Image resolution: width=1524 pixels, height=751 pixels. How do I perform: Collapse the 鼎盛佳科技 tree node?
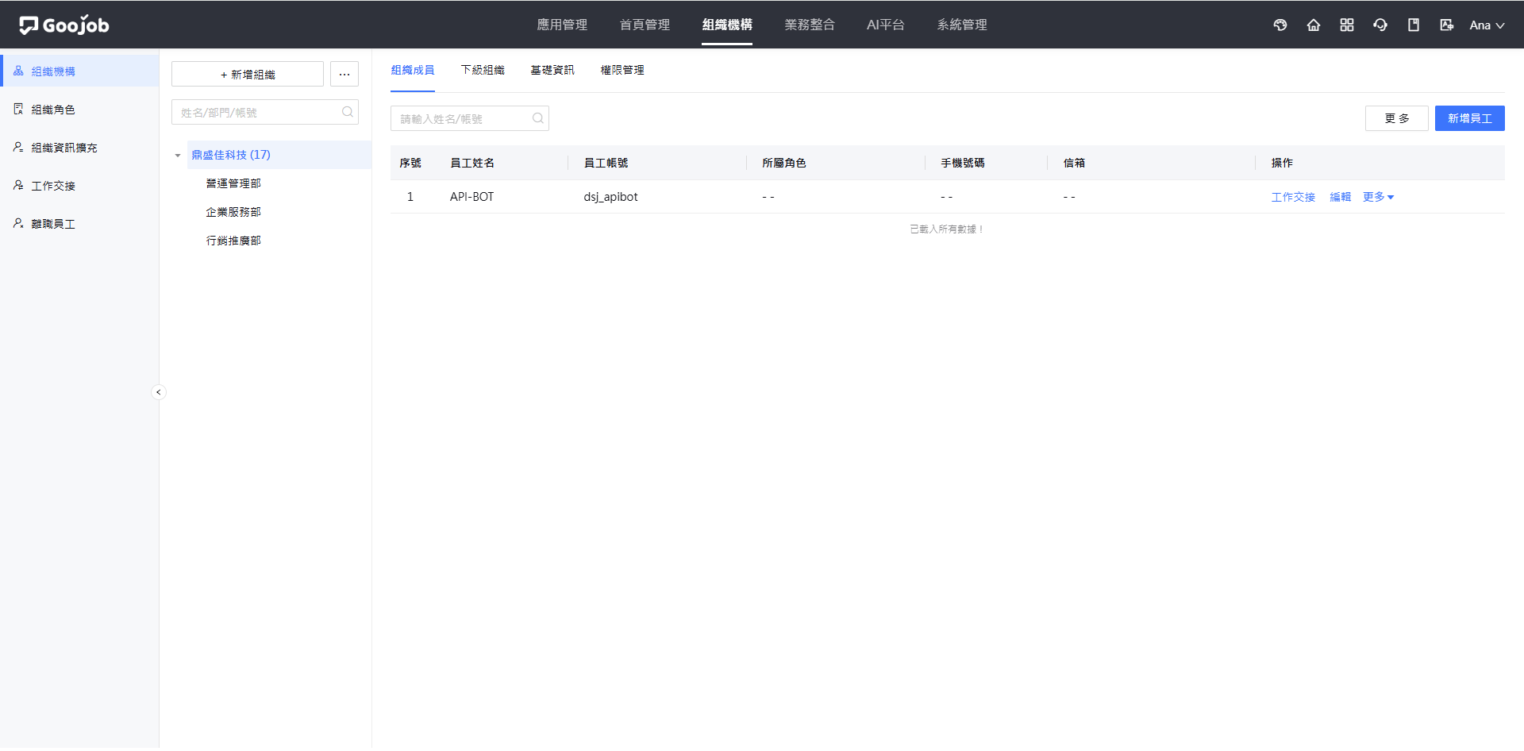coord(178,155)
